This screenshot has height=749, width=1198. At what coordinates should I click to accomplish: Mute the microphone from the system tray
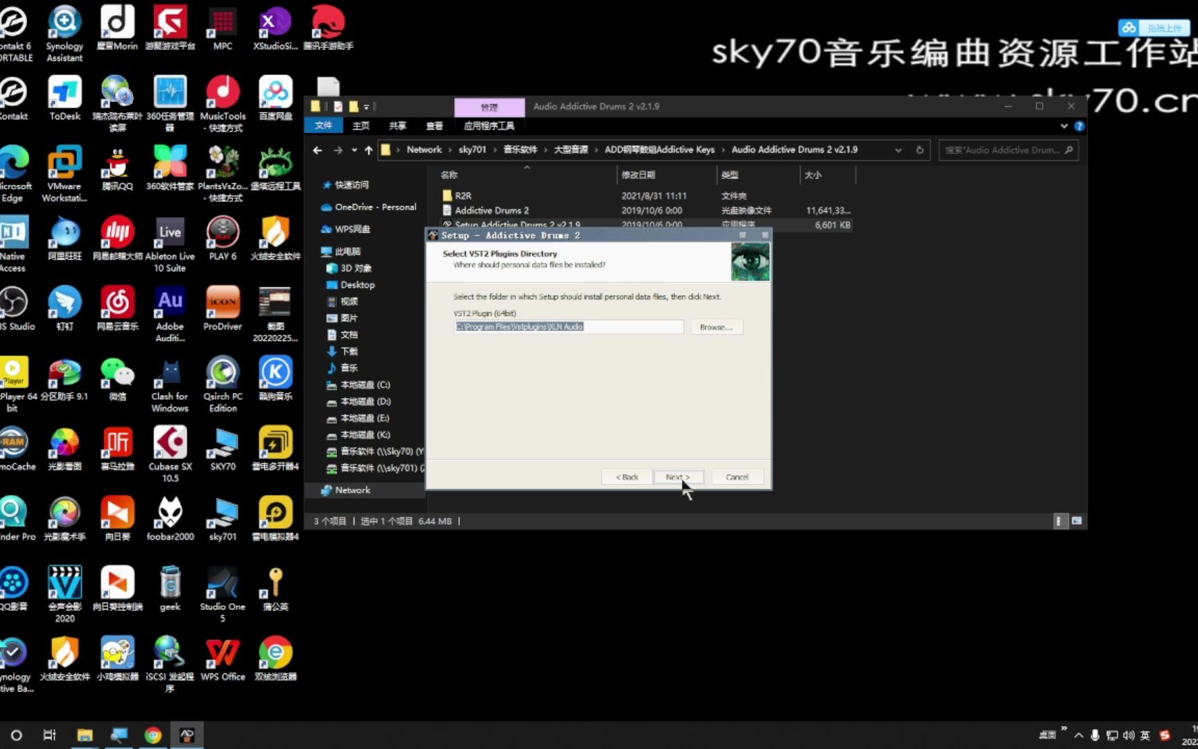[x=1095, y=734]
